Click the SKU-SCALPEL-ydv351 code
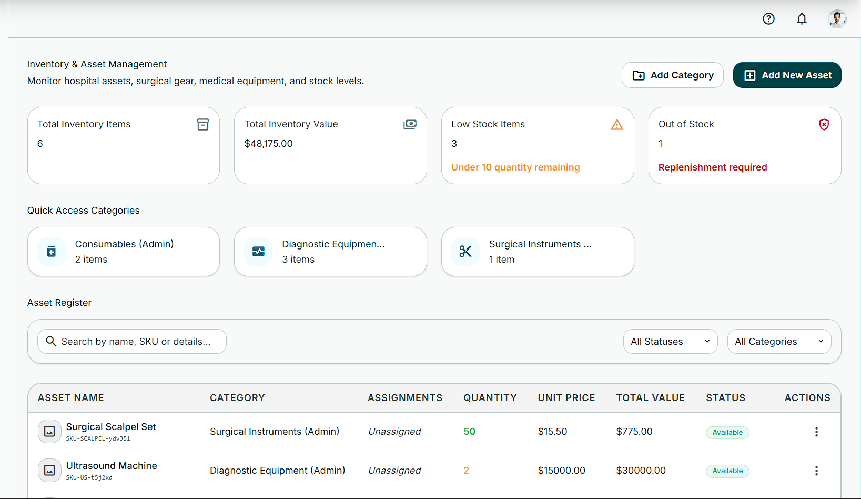The image size is (861, 499). coord(98,438)
